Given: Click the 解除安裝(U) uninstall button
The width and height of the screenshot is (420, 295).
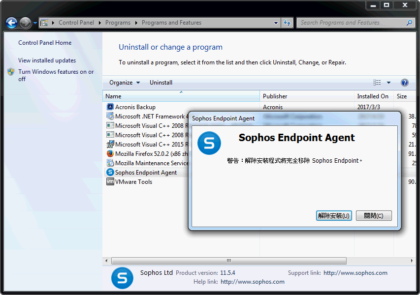Looking at the screenshot, I should [334, 215].
